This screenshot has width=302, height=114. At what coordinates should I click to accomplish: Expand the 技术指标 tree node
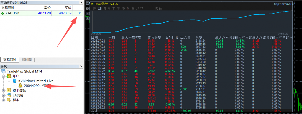[x=3, y=91]
